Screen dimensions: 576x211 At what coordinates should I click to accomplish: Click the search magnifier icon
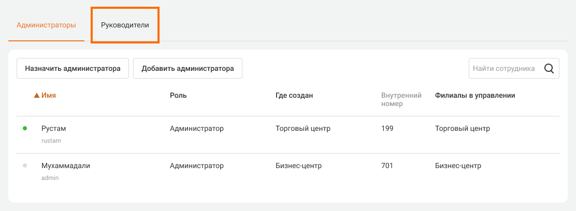point(549,68)
